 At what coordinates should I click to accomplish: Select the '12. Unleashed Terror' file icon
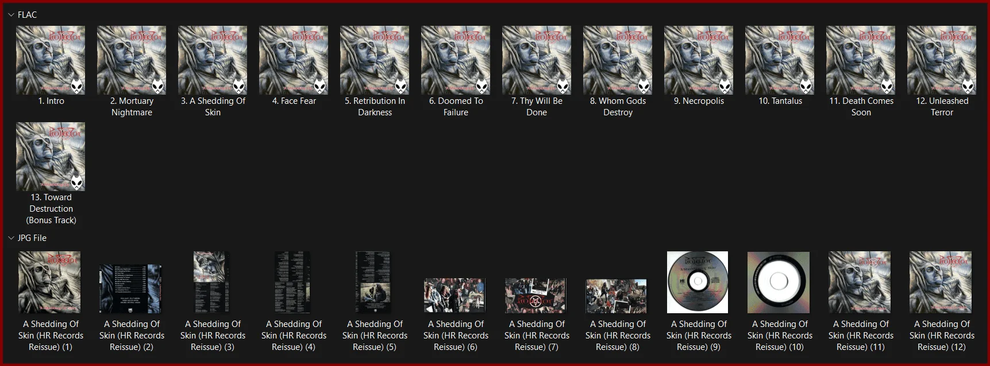pos(942,60)
